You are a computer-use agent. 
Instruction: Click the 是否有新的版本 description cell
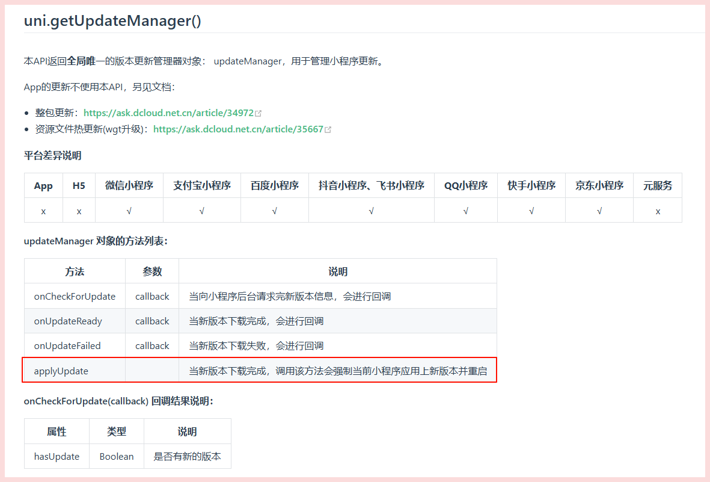(x=188, y=456)
